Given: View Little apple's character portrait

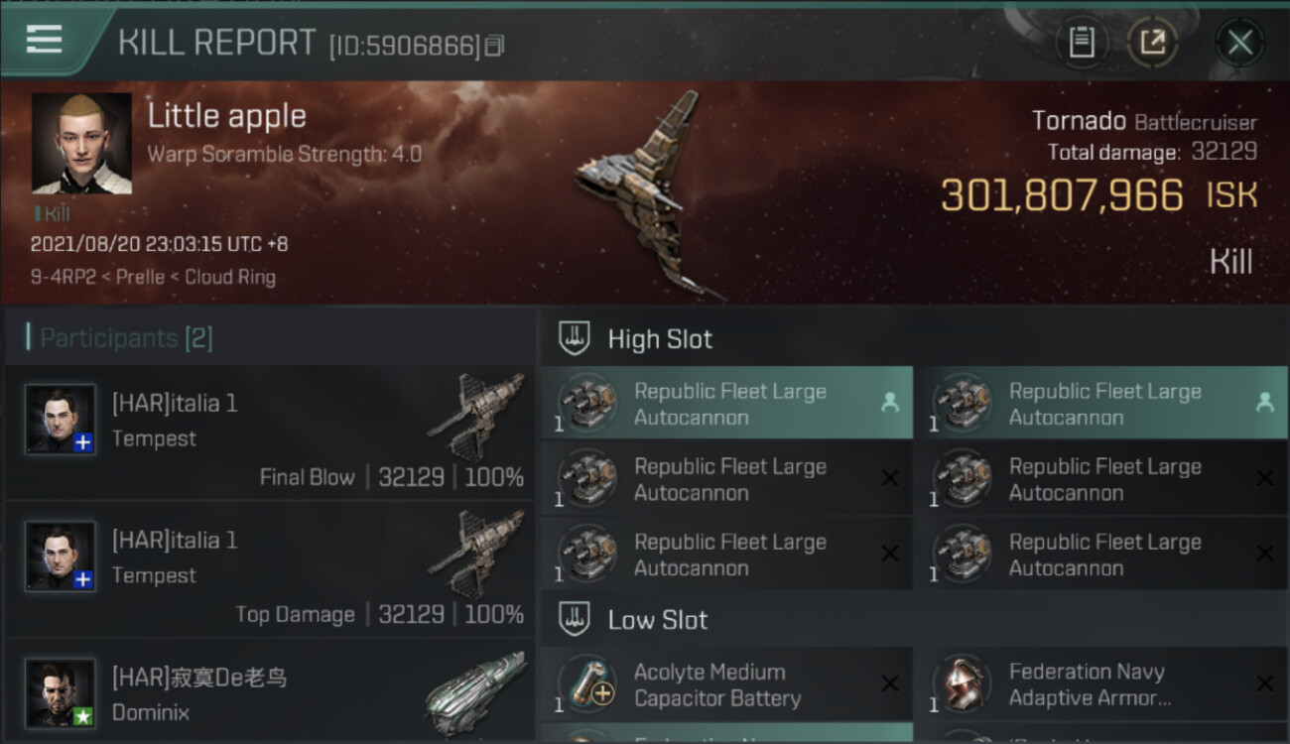Looking at the screenshot, I should [x=81, y=143].
